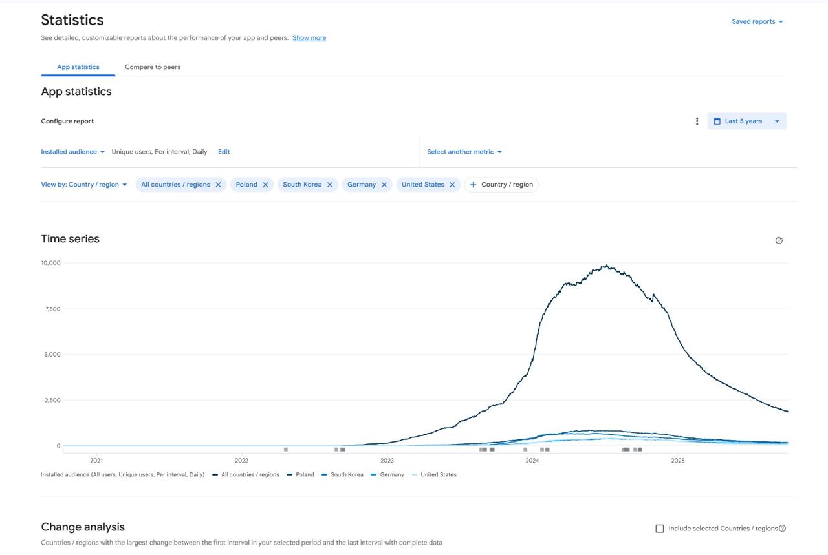Remove the South Korea filter chip

tap(329, 185)
